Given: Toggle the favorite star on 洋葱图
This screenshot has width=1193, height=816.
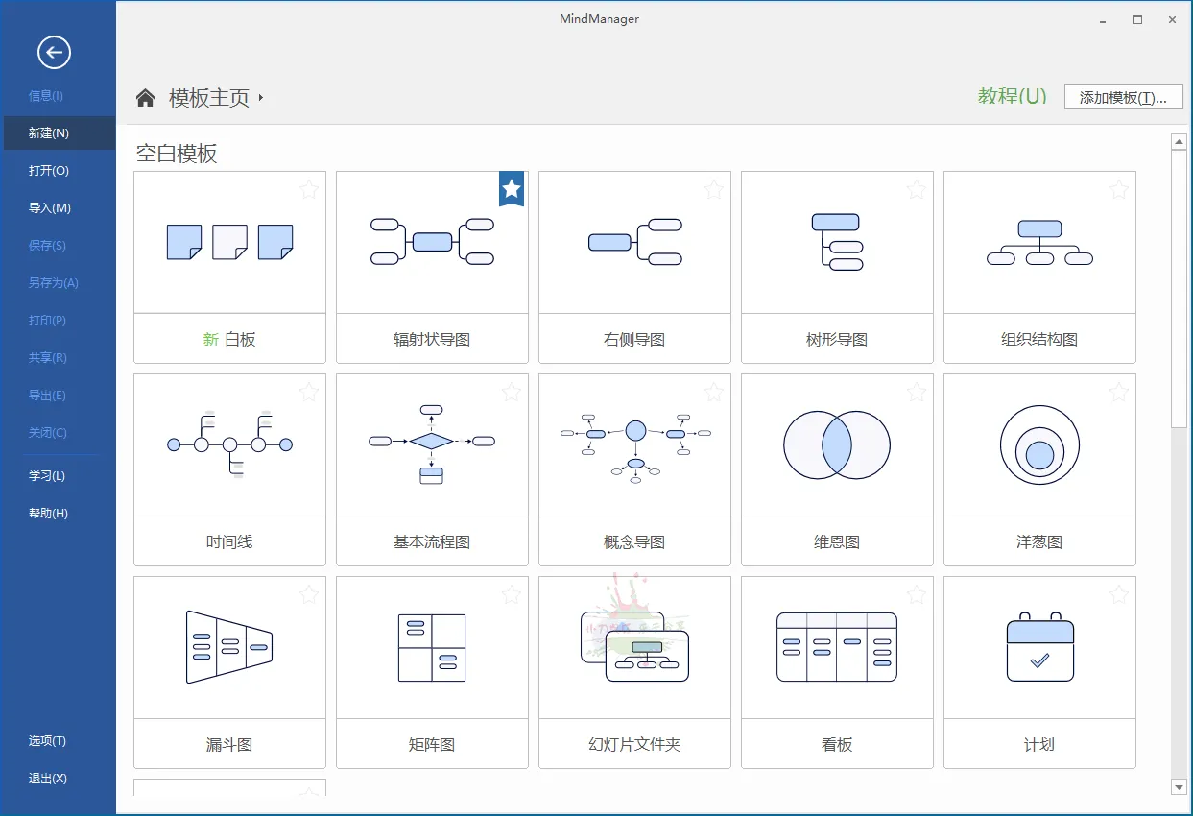Looking at the screenshot, I should pos(1119,392).
